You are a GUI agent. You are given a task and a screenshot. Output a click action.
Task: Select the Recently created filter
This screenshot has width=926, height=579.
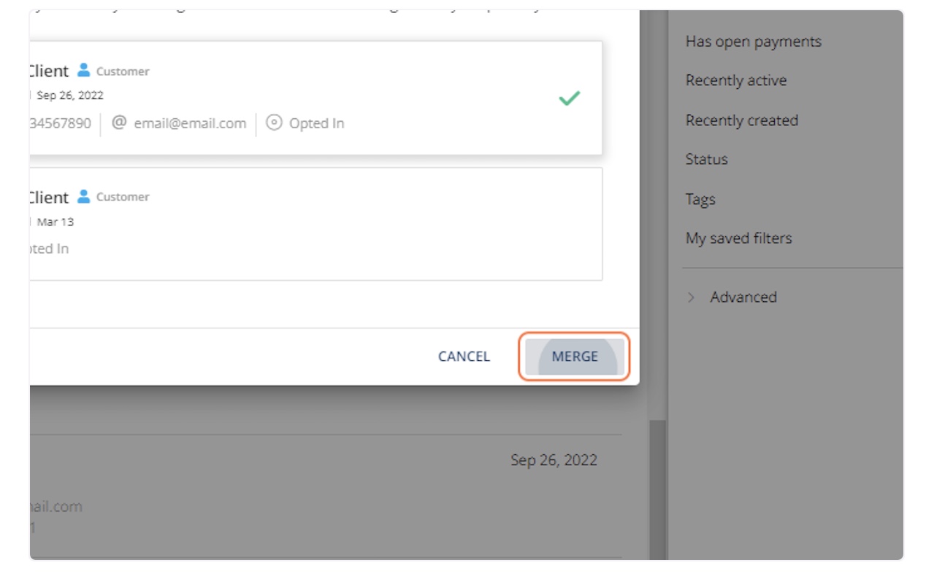point(741,120)
